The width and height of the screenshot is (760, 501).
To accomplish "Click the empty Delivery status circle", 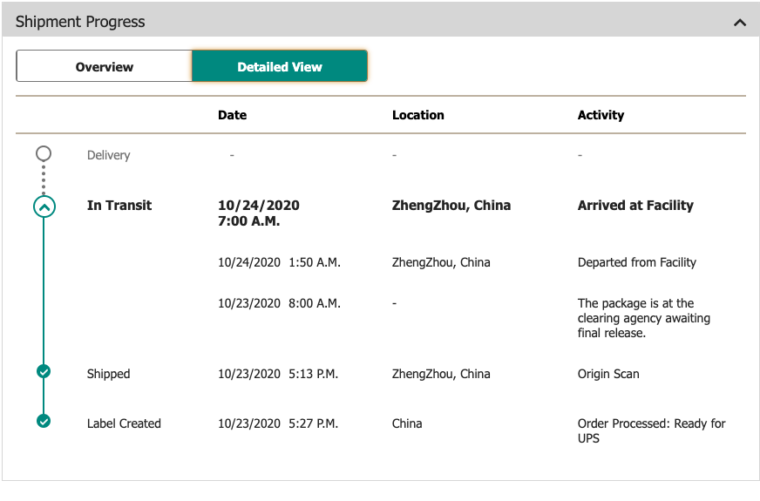I will pos(44,154).
